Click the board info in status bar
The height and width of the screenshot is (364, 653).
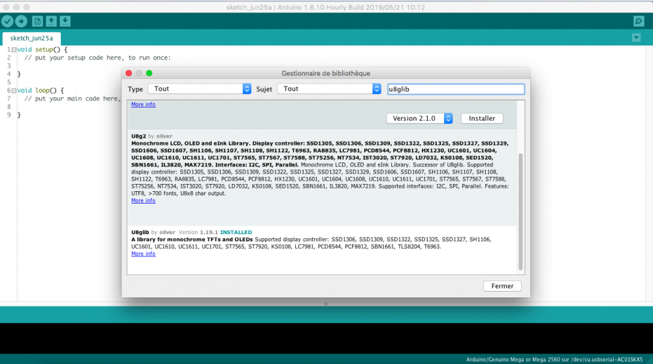pyautogui.click(x=554, y=359)
